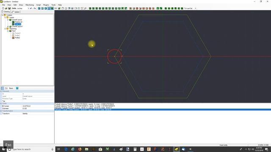The height and width of the screenshot is (152, 271).
Task: Click the zoom extents four-arrows icon
Action: (x=82, y=8)
